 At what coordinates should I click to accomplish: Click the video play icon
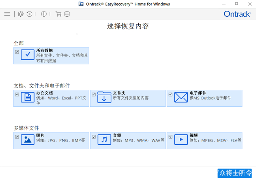(181, 139)
